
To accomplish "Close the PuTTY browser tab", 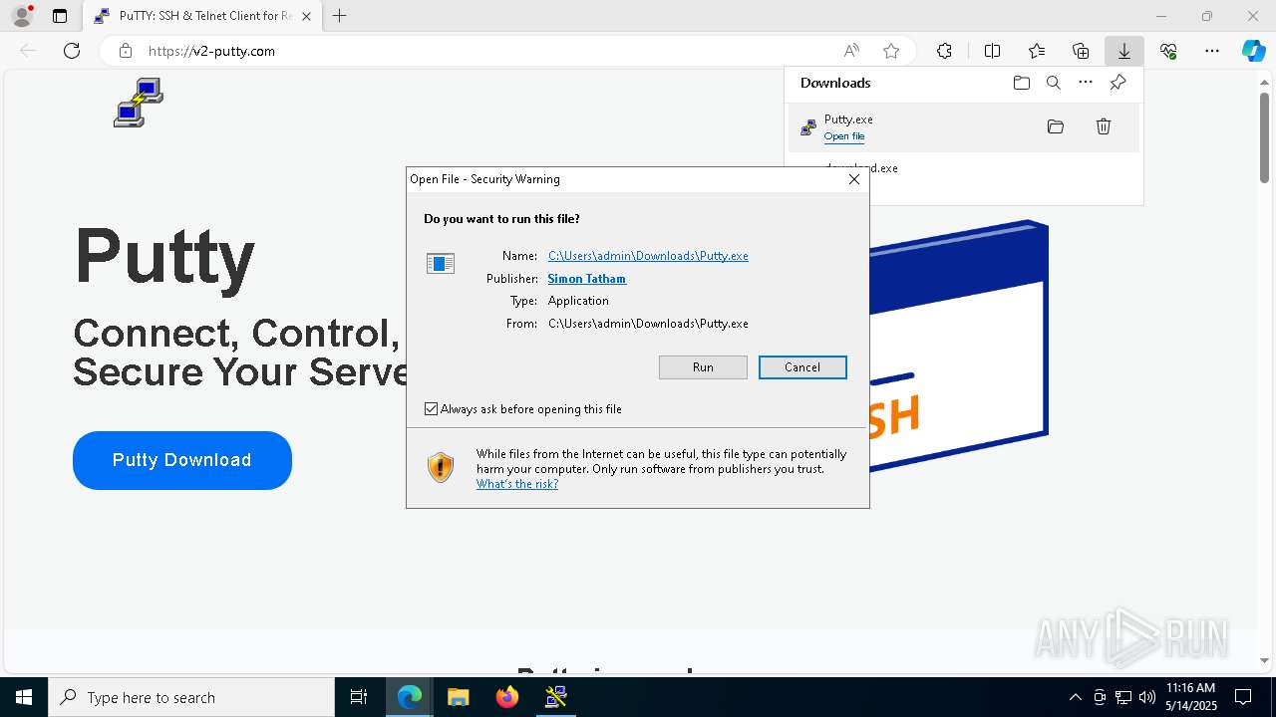I will click(x=306, y=16).
